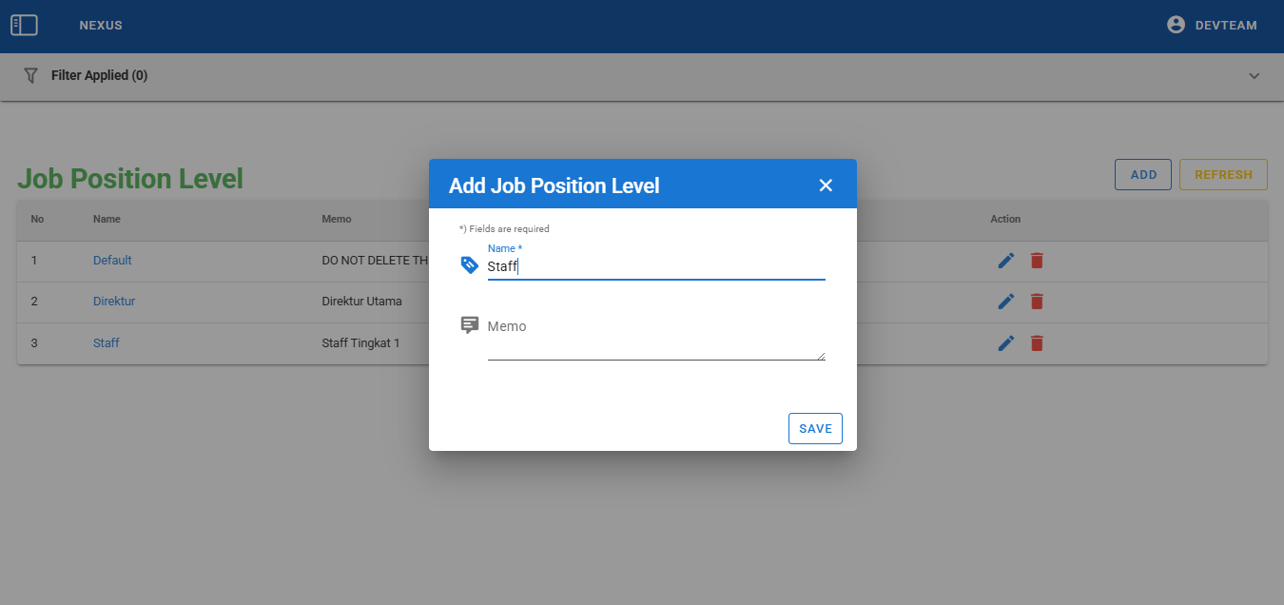Delete the Staff row with trash icon
This screenshot has height=605, width=1284.
(1037, 343)
